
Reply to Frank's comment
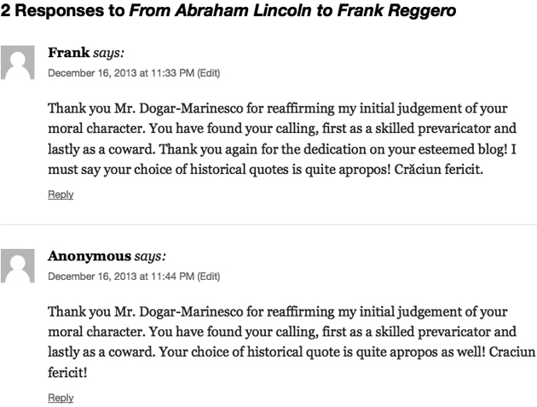(61, 195)
